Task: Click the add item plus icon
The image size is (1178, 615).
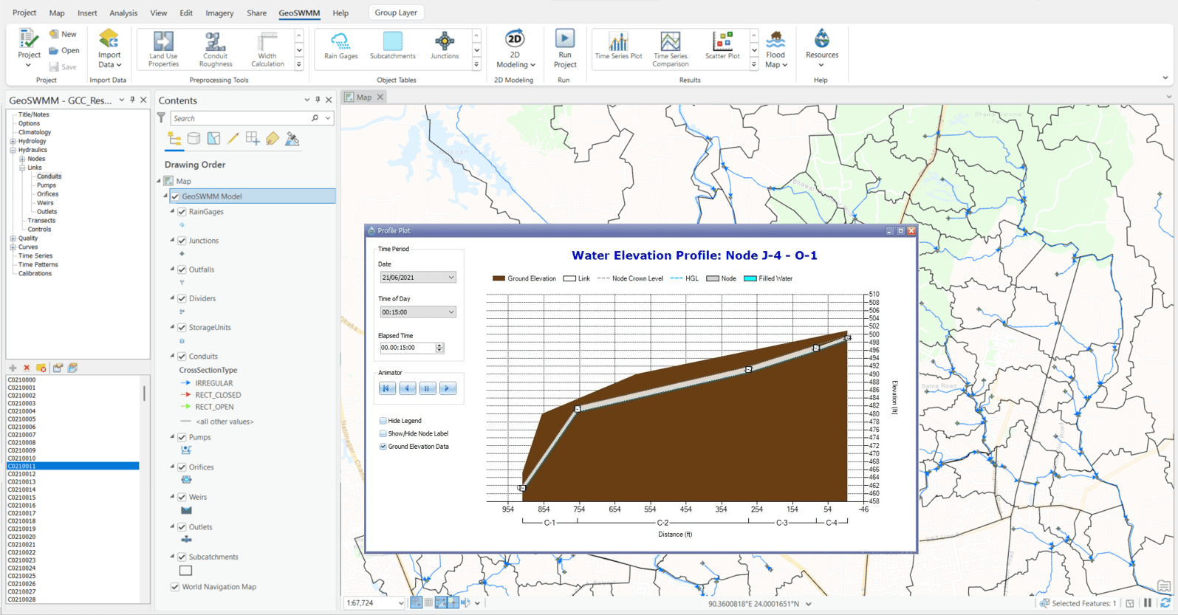Action: (x=13, y=368)
